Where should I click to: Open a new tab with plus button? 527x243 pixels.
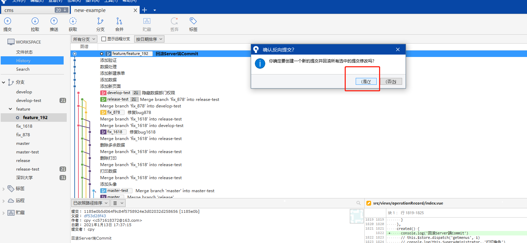pos(144,10)
